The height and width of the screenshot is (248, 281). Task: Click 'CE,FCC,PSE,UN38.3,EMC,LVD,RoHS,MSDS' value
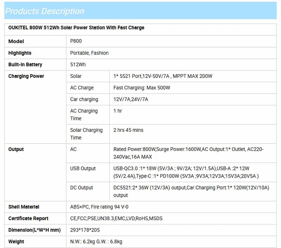click(116, 219)
